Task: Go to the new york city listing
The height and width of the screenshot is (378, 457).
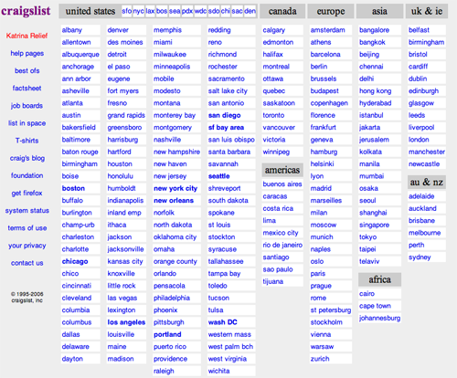Action: click(175, 188)
